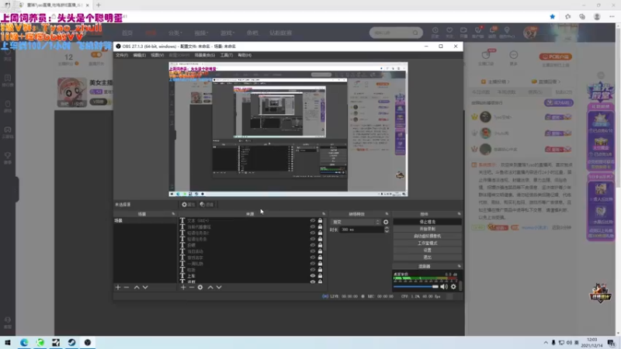Open 帮助(H) menu in OBS
The height and width of the screenshot is (349, 621).
tap(245, 55)
